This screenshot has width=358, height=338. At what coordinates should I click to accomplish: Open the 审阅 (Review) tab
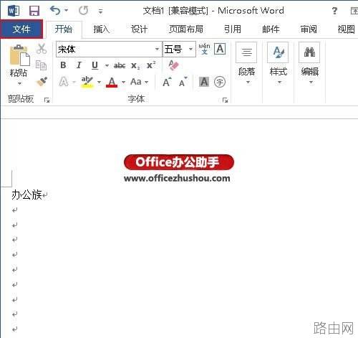(x=309, y=29)
